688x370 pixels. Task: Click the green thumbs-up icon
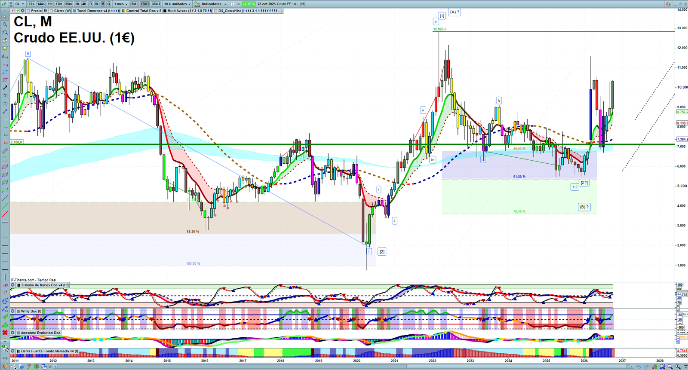5,325
